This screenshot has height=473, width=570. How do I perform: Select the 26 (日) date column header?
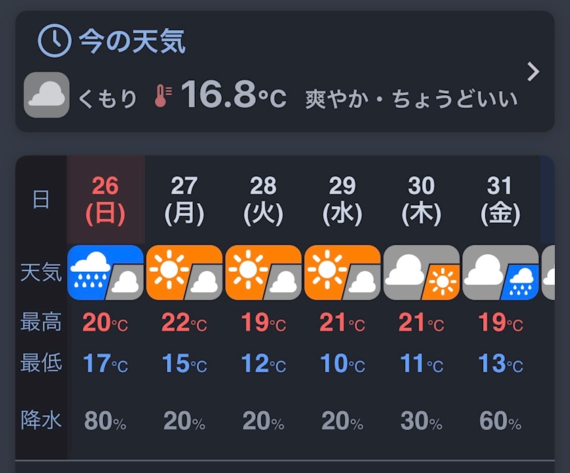(x=105, y=200)
